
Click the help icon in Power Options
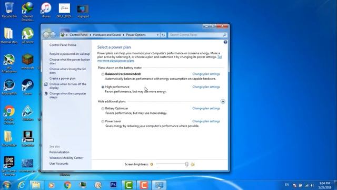click(225, 42)
